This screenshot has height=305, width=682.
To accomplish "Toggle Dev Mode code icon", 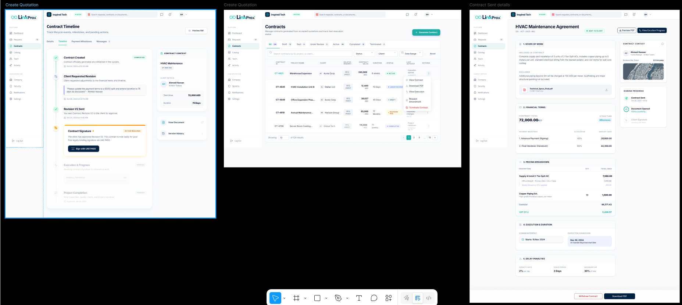I will (429, 298).
